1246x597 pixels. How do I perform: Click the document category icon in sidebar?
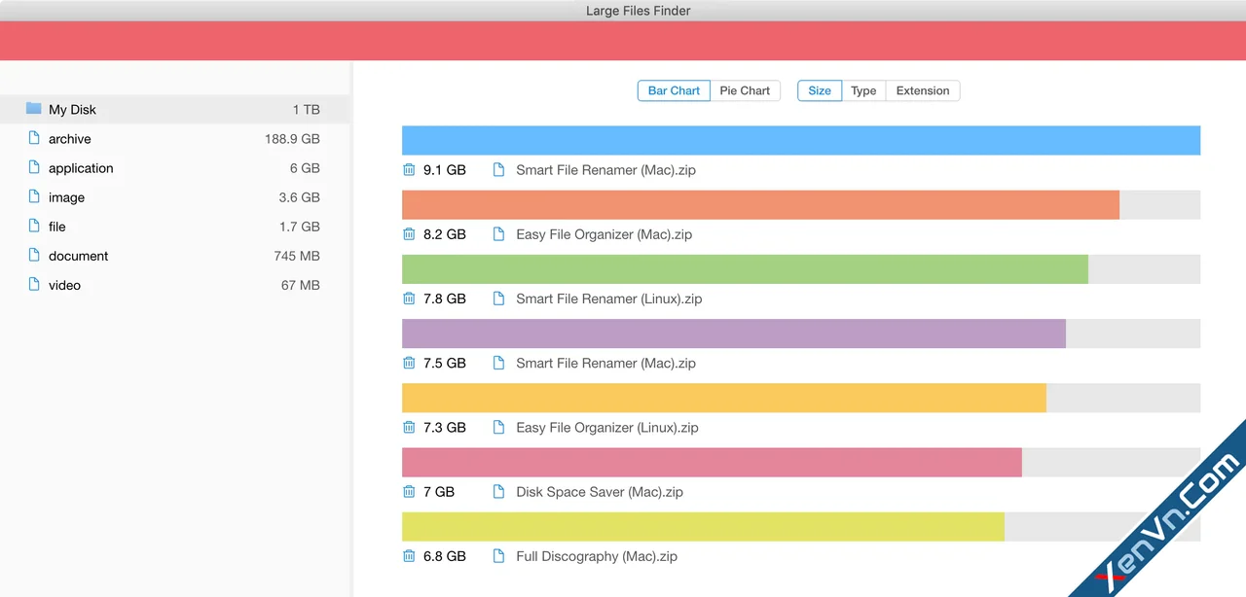point(34,255)
